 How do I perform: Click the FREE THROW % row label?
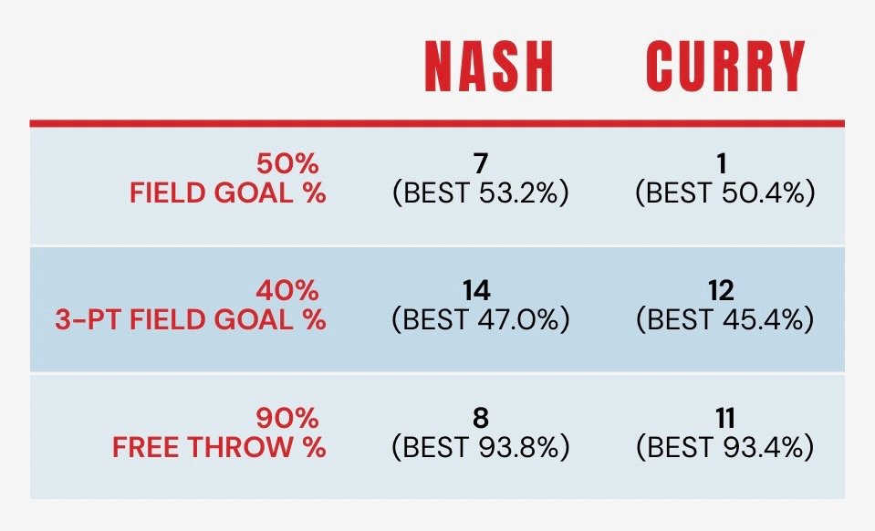pos(219,448)
